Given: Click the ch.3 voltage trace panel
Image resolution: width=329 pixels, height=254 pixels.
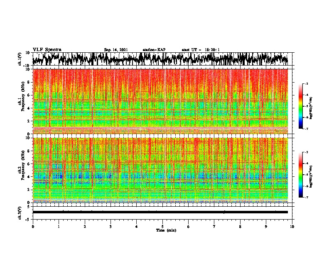Looking at the screenshot, I should 162,213.
